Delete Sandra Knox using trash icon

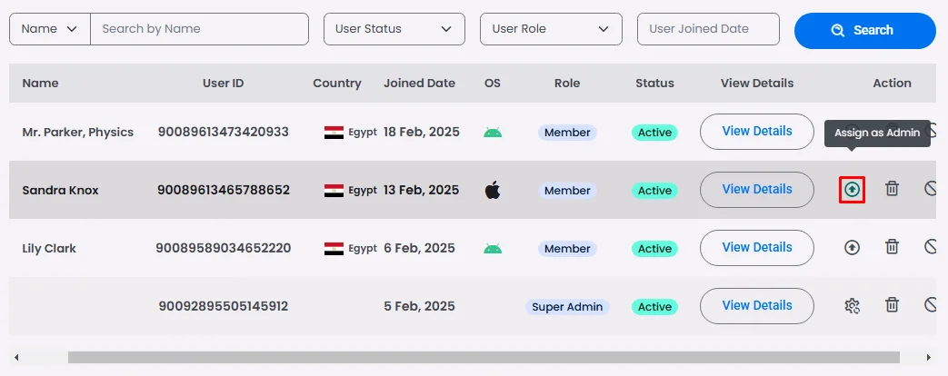point(893,189)
